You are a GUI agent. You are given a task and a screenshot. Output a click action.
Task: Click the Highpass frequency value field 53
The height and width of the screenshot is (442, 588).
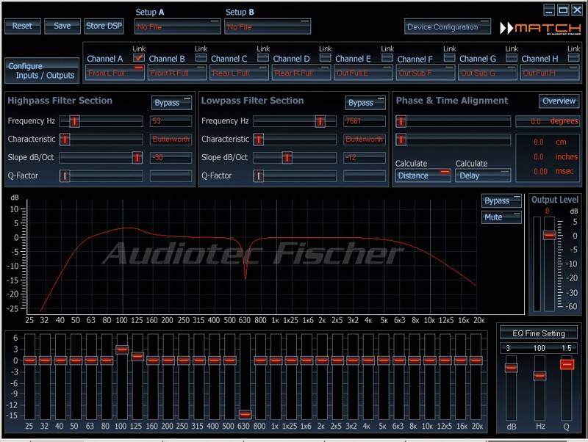(171, 121)
